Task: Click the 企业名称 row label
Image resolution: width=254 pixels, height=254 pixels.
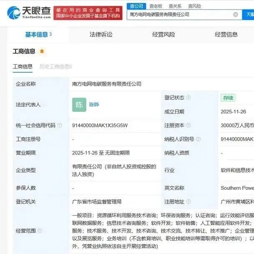Action: click(26, 84)
